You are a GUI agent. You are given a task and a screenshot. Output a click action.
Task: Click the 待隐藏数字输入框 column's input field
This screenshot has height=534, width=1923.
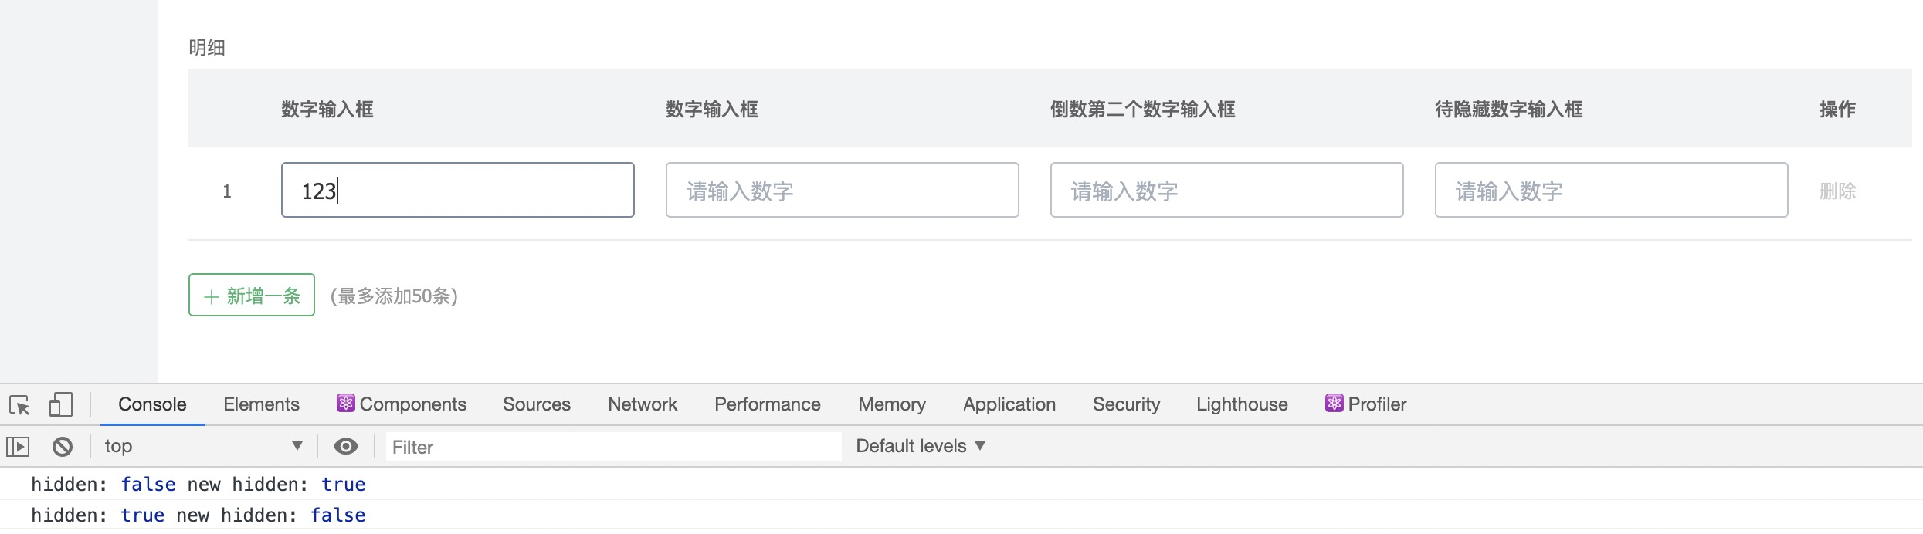point(1611,190)
